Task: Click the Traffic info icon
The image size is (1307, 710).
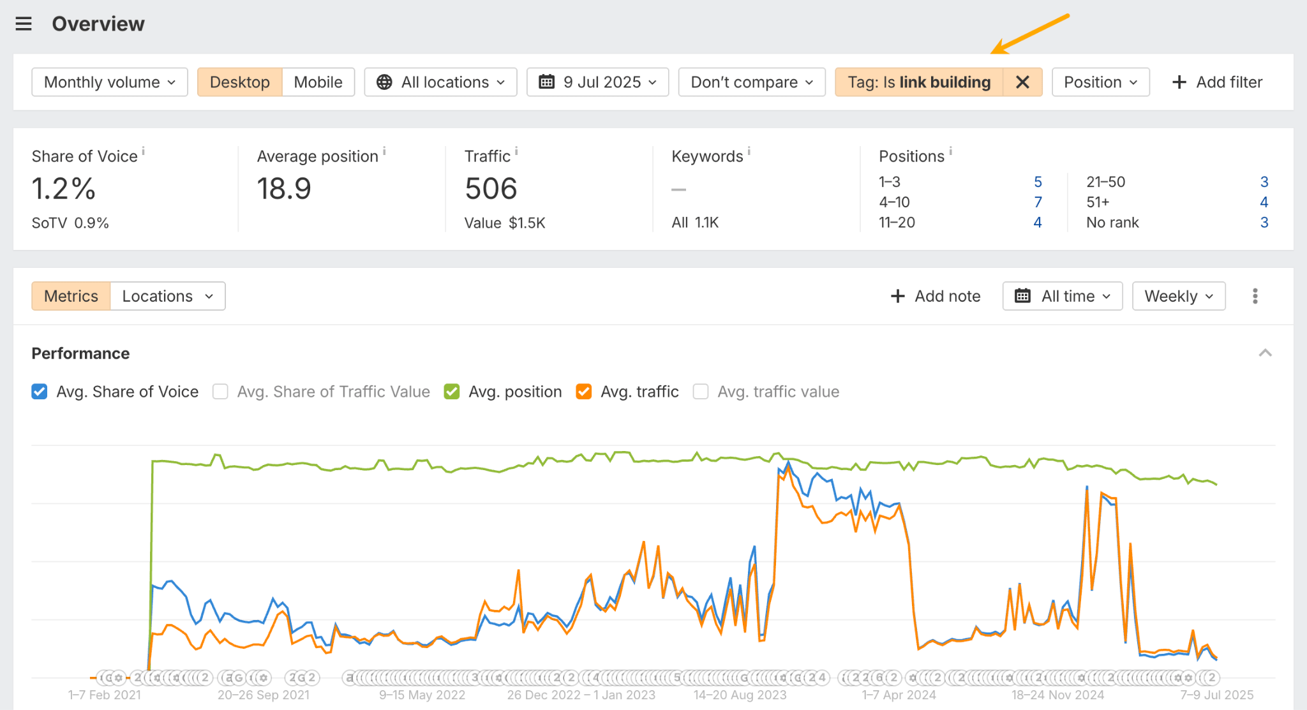Action: (516, 151)
